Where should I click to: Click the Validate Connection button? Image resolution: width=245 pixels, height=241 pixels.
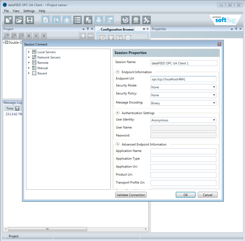(131, 195)
